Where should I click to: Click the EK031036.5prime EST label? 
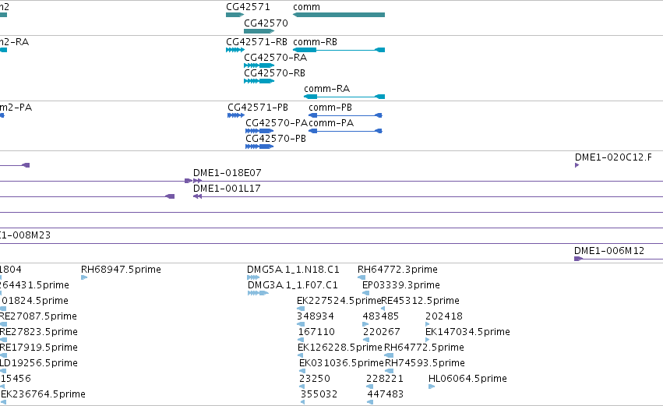point(341,363)
